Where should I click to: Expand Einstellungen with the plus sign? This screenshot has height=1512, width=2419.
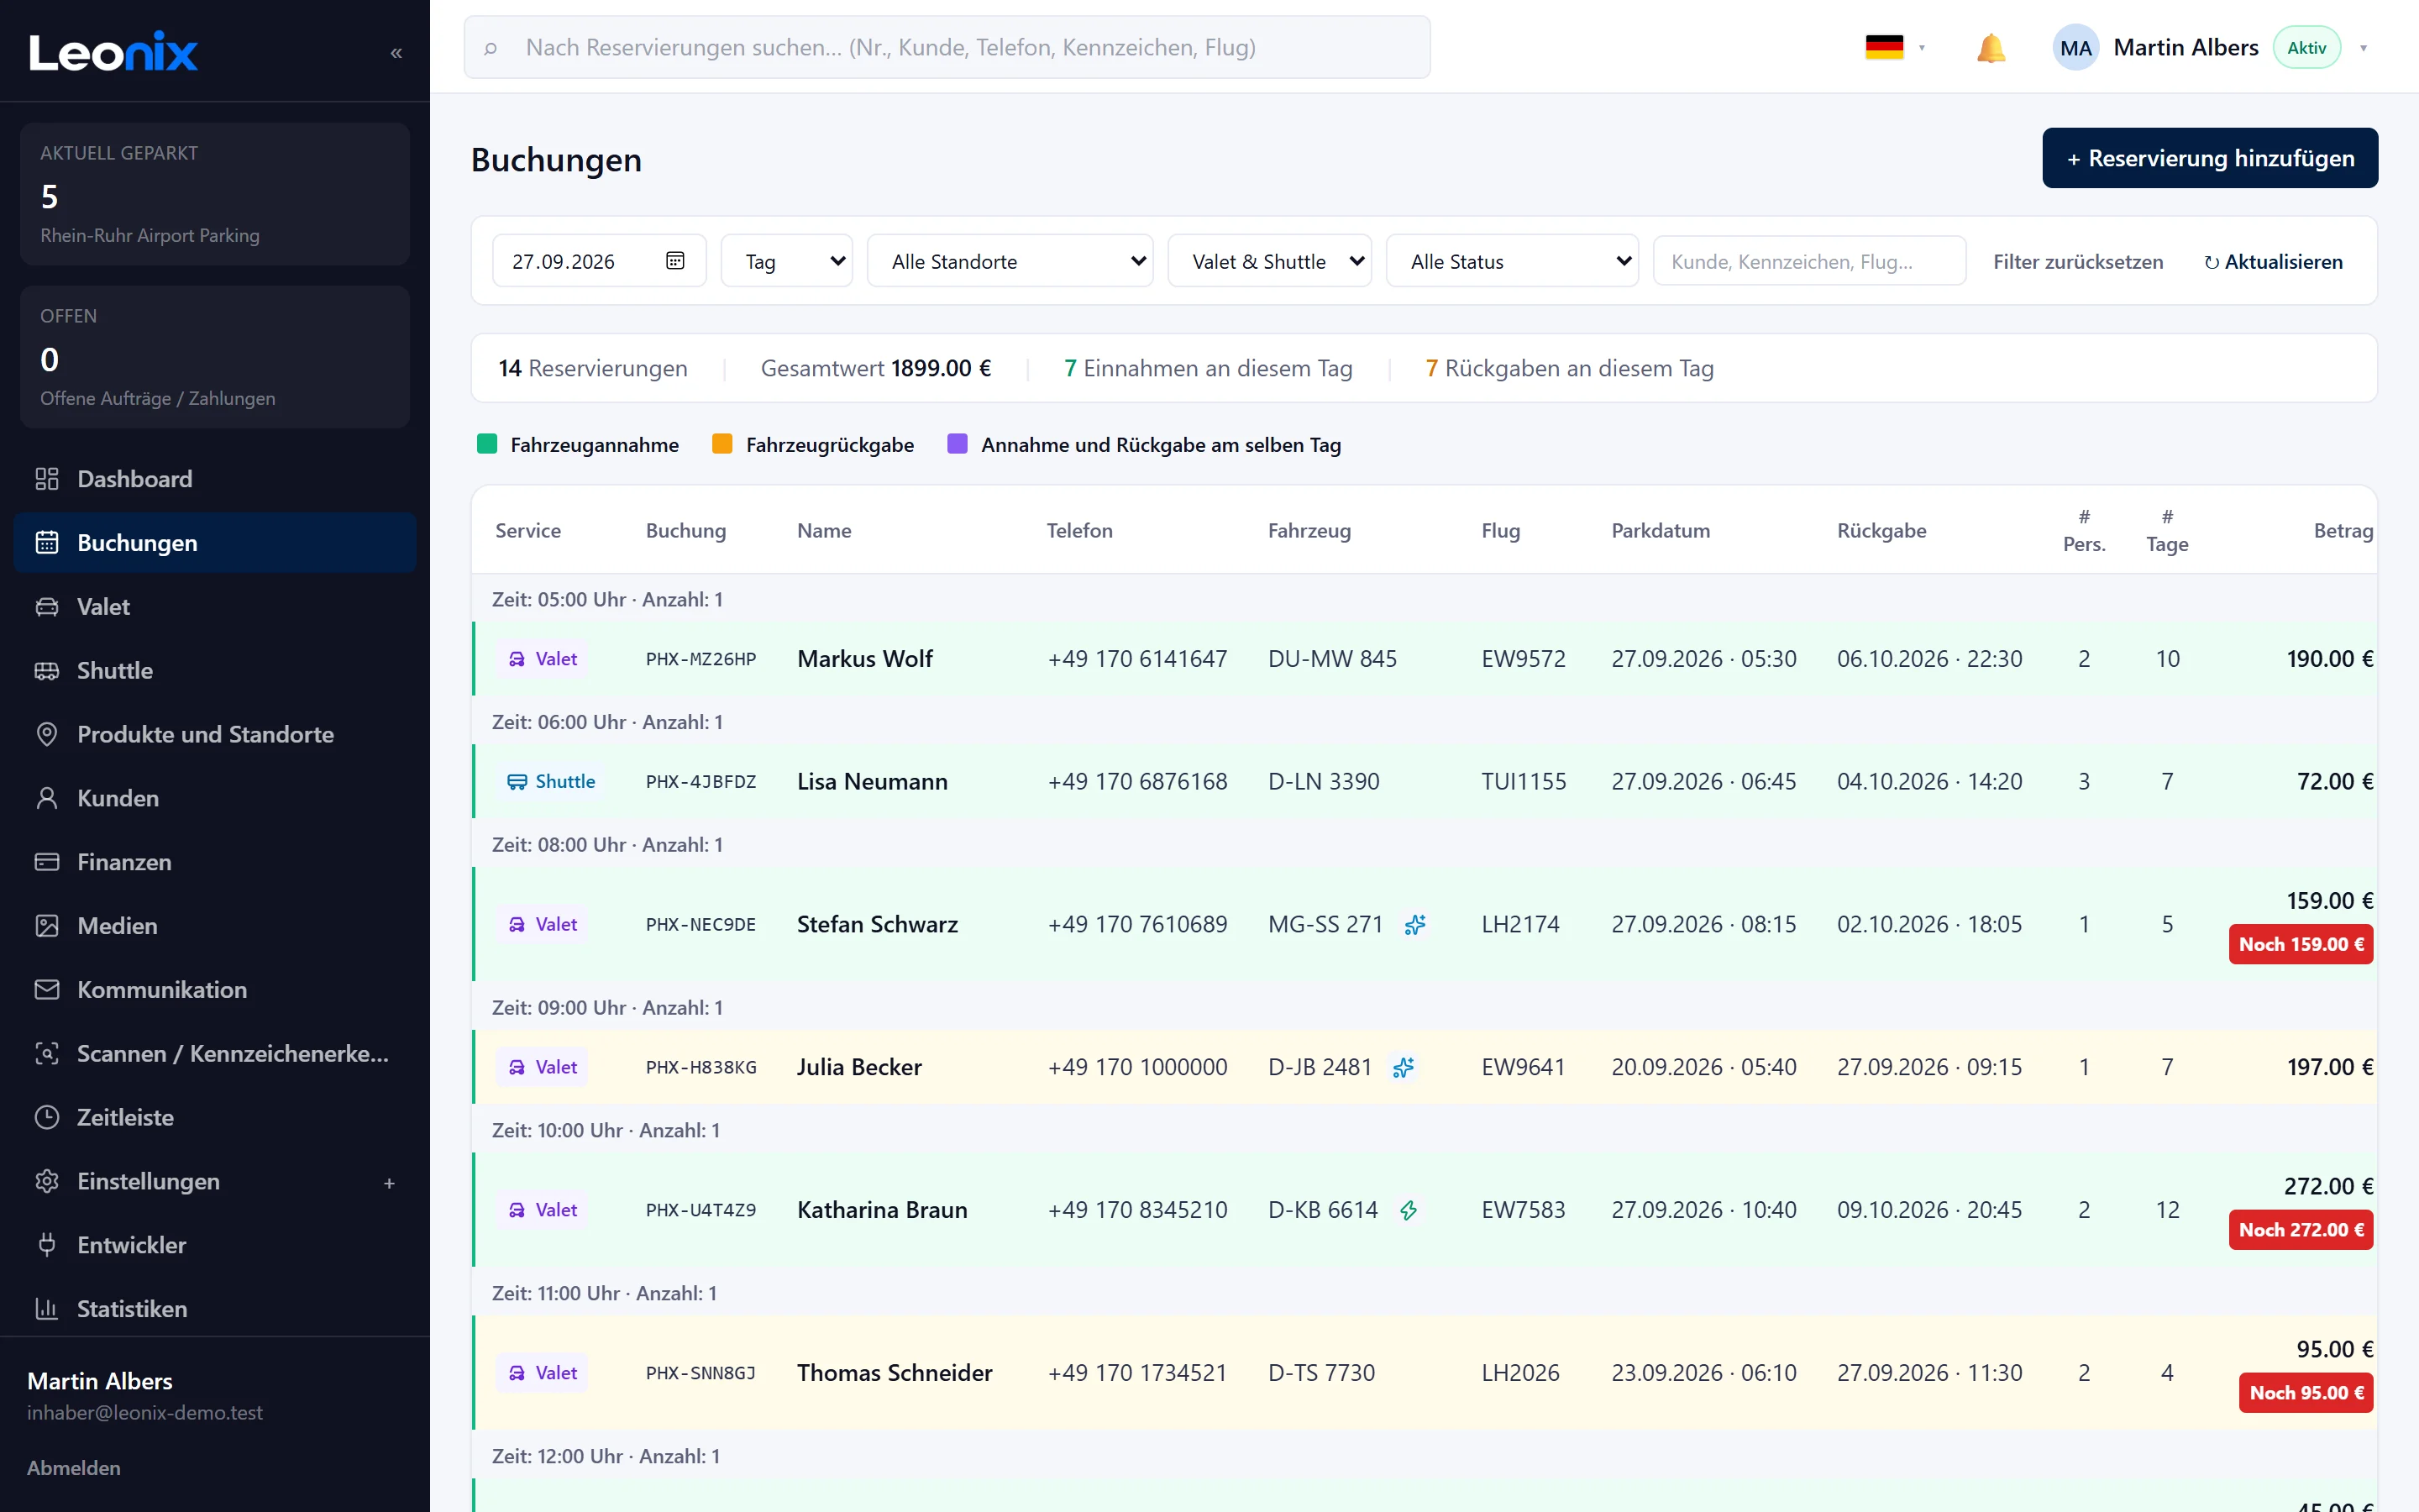coord(389,1183)
